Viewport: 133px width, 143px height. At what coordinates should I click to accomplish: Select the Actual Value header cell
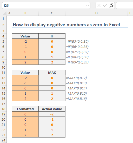click(52, 109)
